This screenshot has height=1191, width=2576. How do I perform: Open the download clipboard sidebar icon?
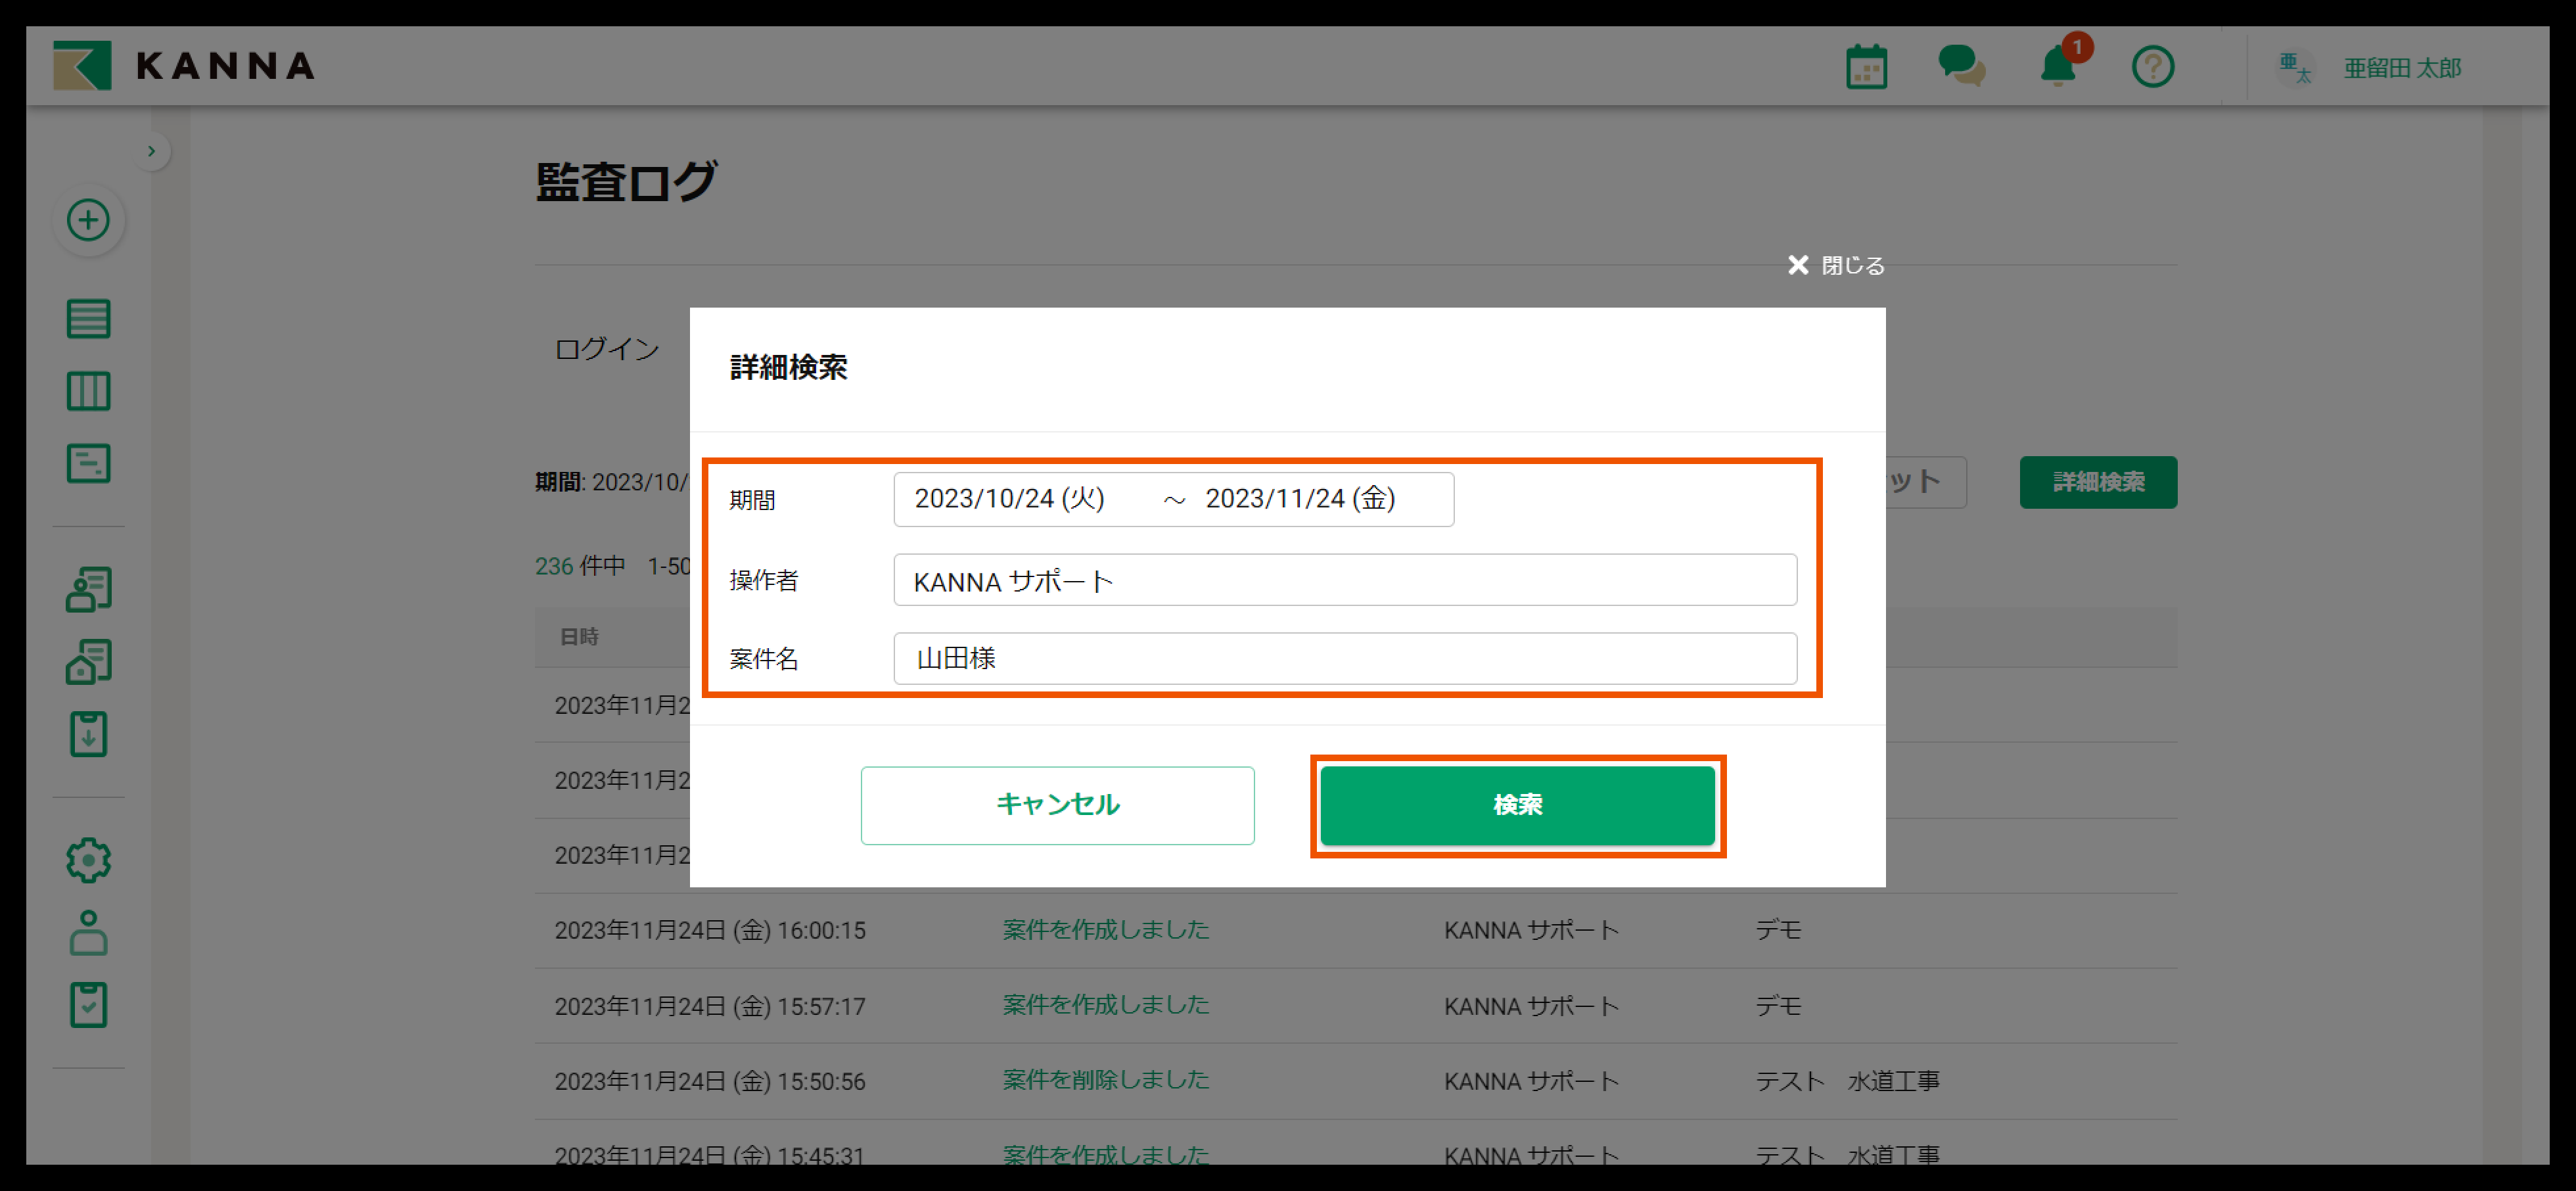[88, 734]
